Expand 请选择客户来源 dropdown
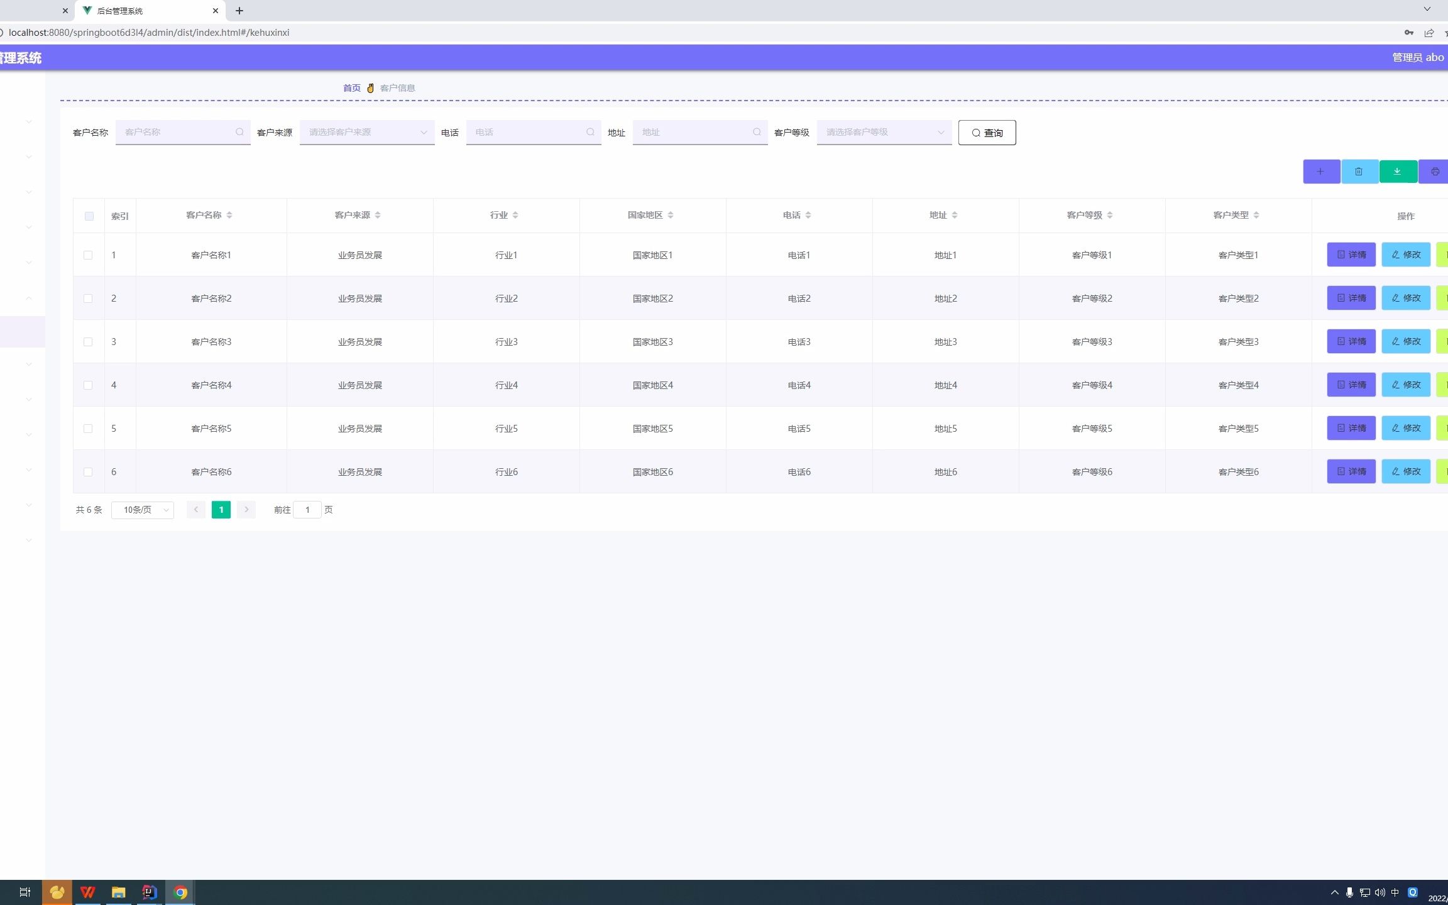 [x=366, y=133]
